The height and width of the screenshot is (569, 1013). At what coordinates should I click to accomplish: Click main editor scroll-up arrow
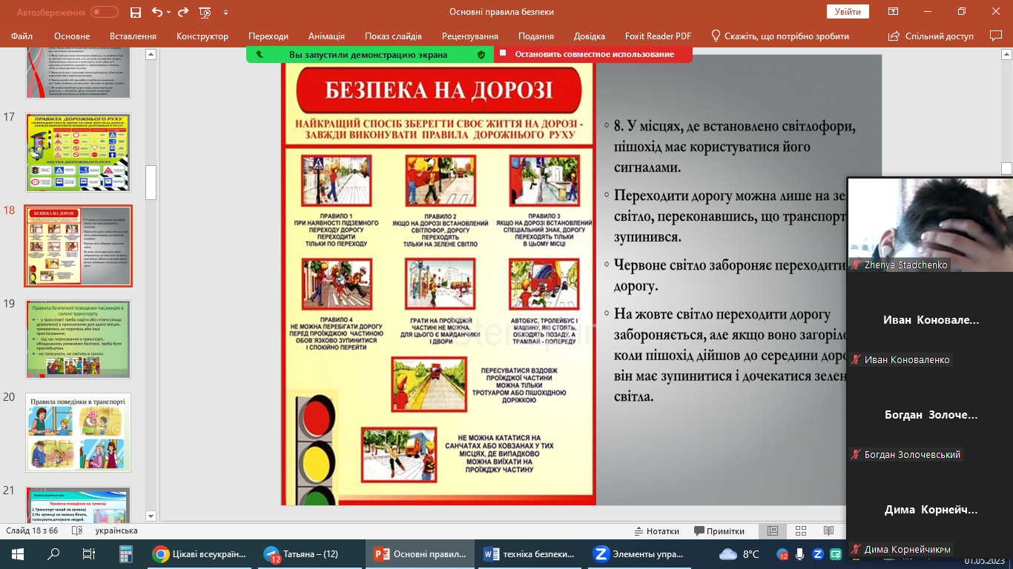[x=1007, y=54]
